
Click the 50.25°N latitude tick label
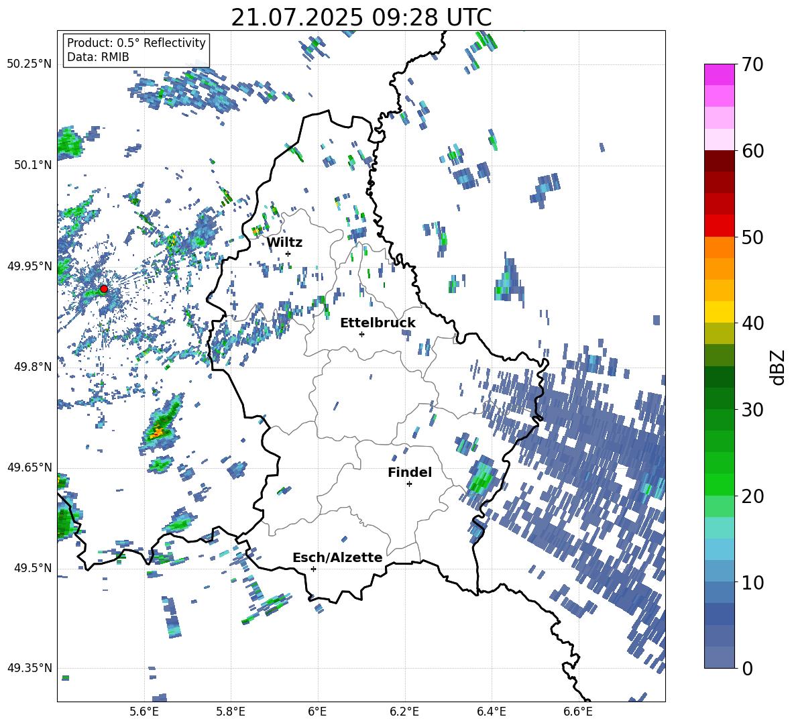coord(30,64)
